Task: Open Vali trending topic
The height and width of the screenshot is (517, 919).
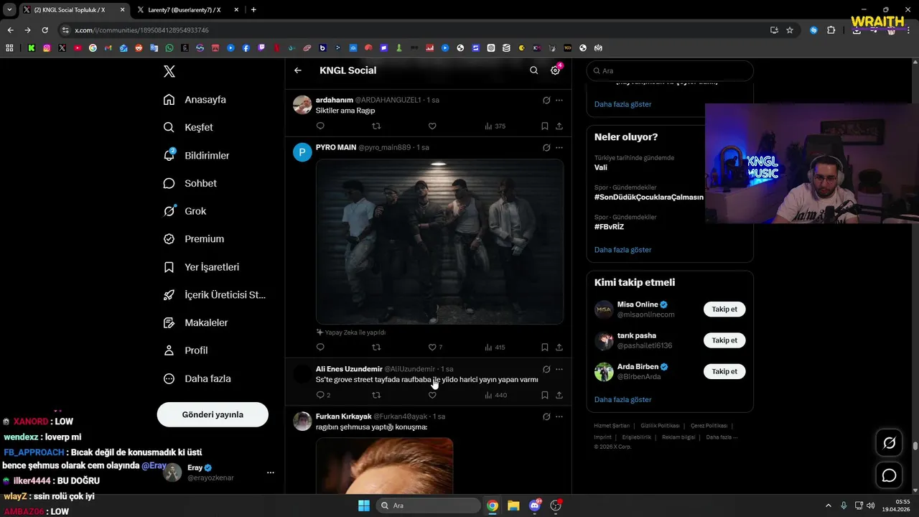Action: 600,167
